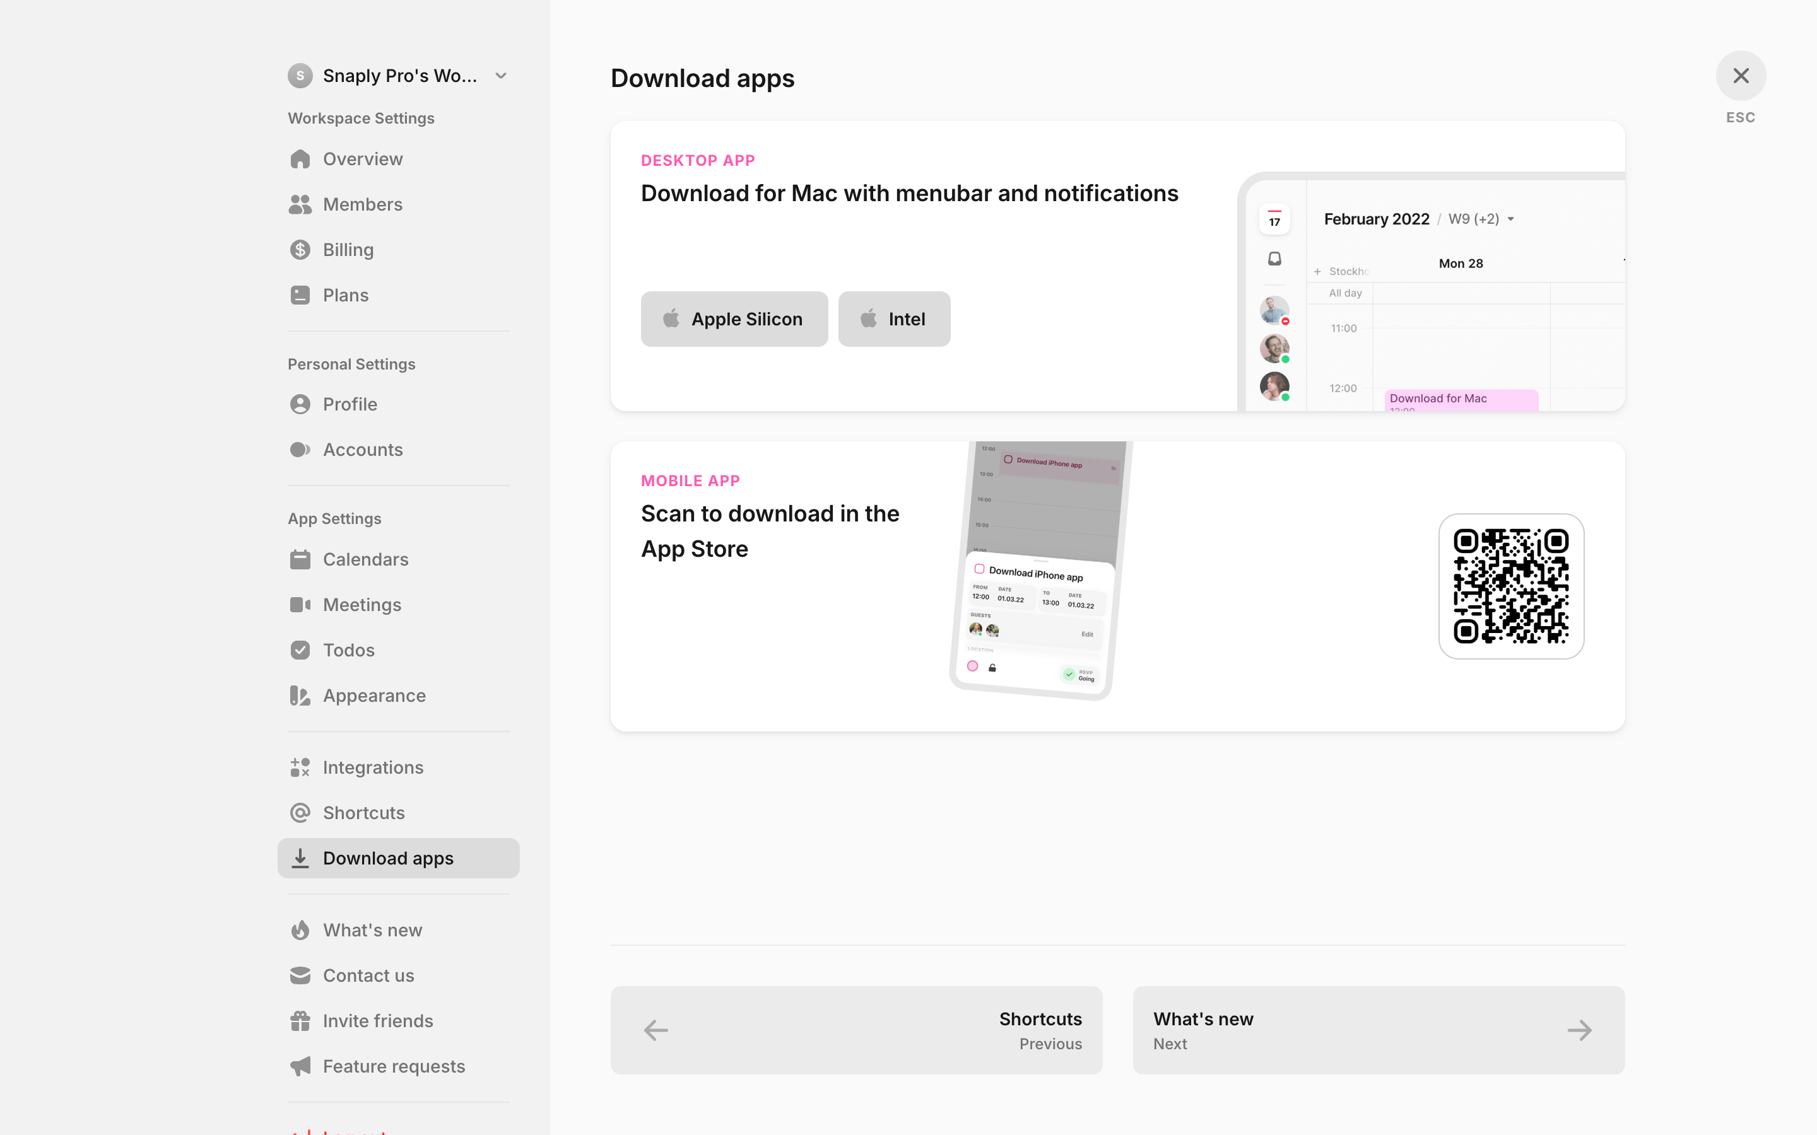The width and height of the screenshot is (1817, 1135).
Task: Open Contact us page
Action: (x=398, y=976)
